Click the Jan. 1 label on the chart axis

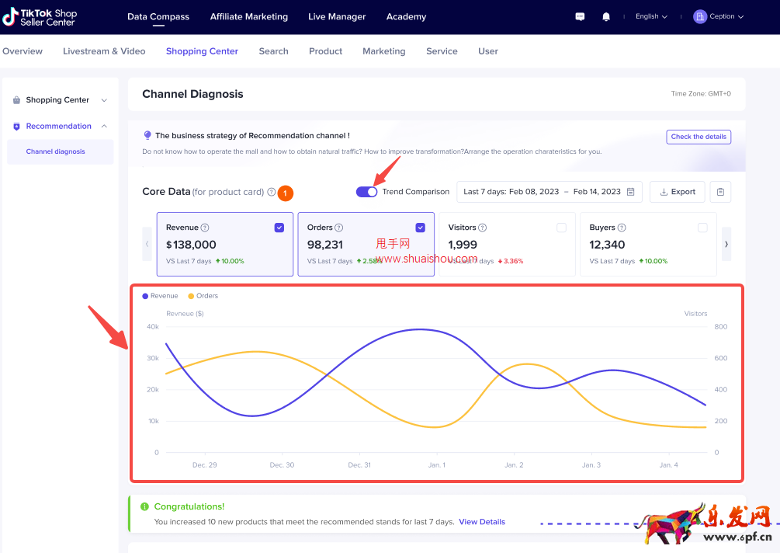(x=437, y=465)
